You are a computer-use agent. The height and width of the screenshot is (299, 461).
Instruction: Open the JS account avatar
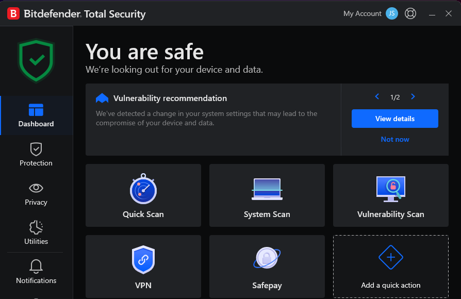391,13
